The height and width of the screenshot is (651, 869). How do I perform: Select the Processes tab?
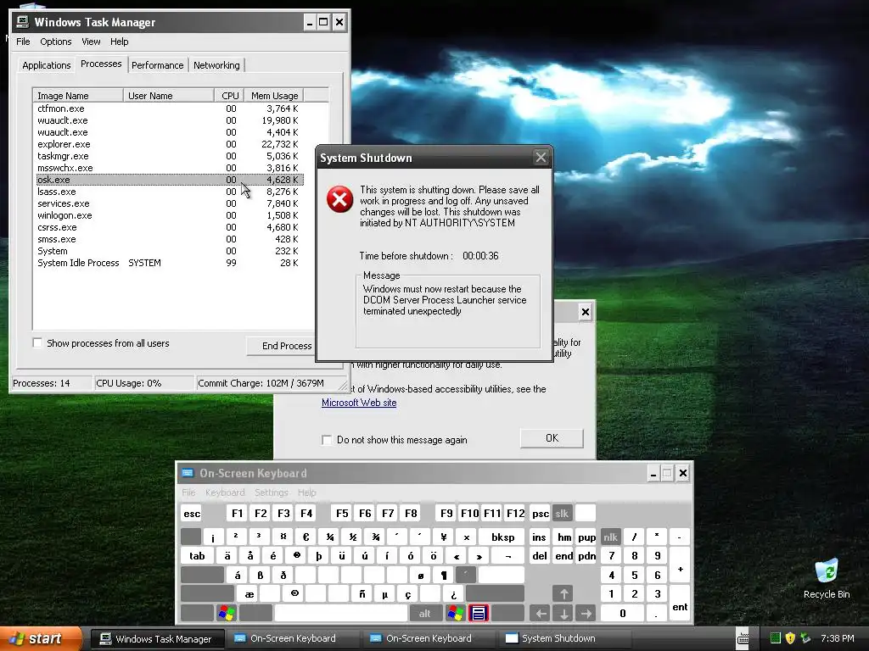(x=101, y=64)
